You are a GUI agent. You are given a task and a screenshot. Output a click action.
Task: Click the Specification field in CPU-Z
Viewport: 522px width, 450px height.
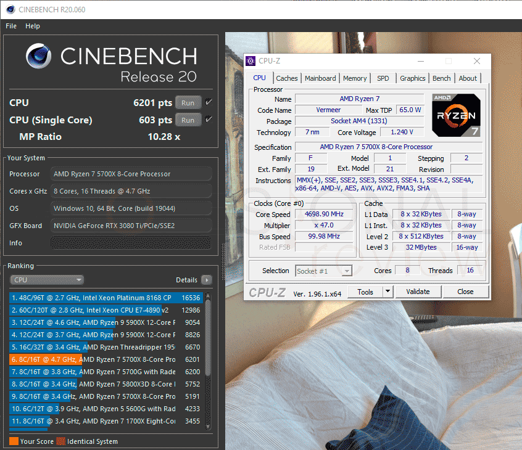click(389, 147)
